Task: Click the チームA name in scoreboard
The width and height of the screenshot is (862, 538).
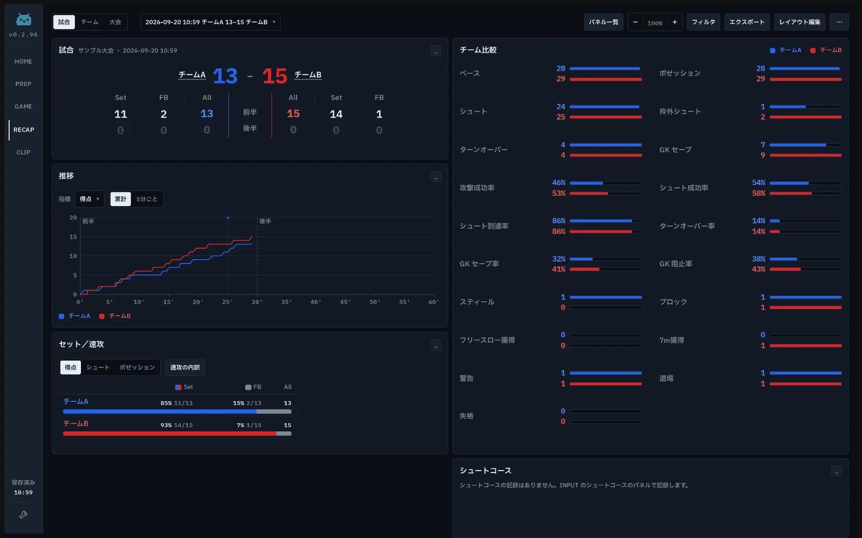Action: 192,75
